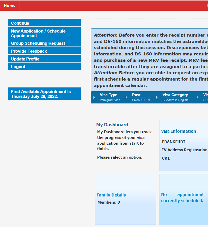Image resolution: width=208 pixels, height=227 pixels.
Task: Click Logout in the sidebar
Action: coord(44,66)
